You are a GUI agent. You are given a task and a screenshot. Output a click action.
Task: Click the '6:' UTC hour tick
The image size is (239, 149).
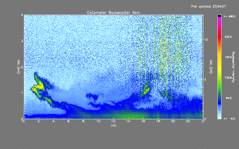[69, 121]
